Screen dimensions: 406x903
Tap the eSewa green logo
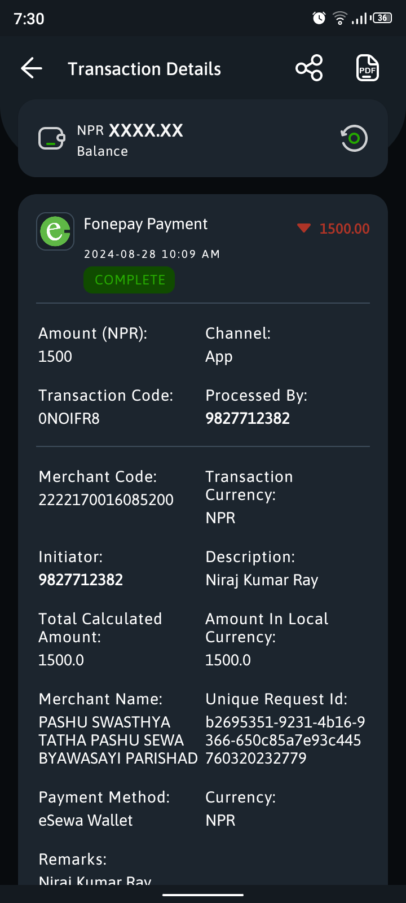coord(55,231)
